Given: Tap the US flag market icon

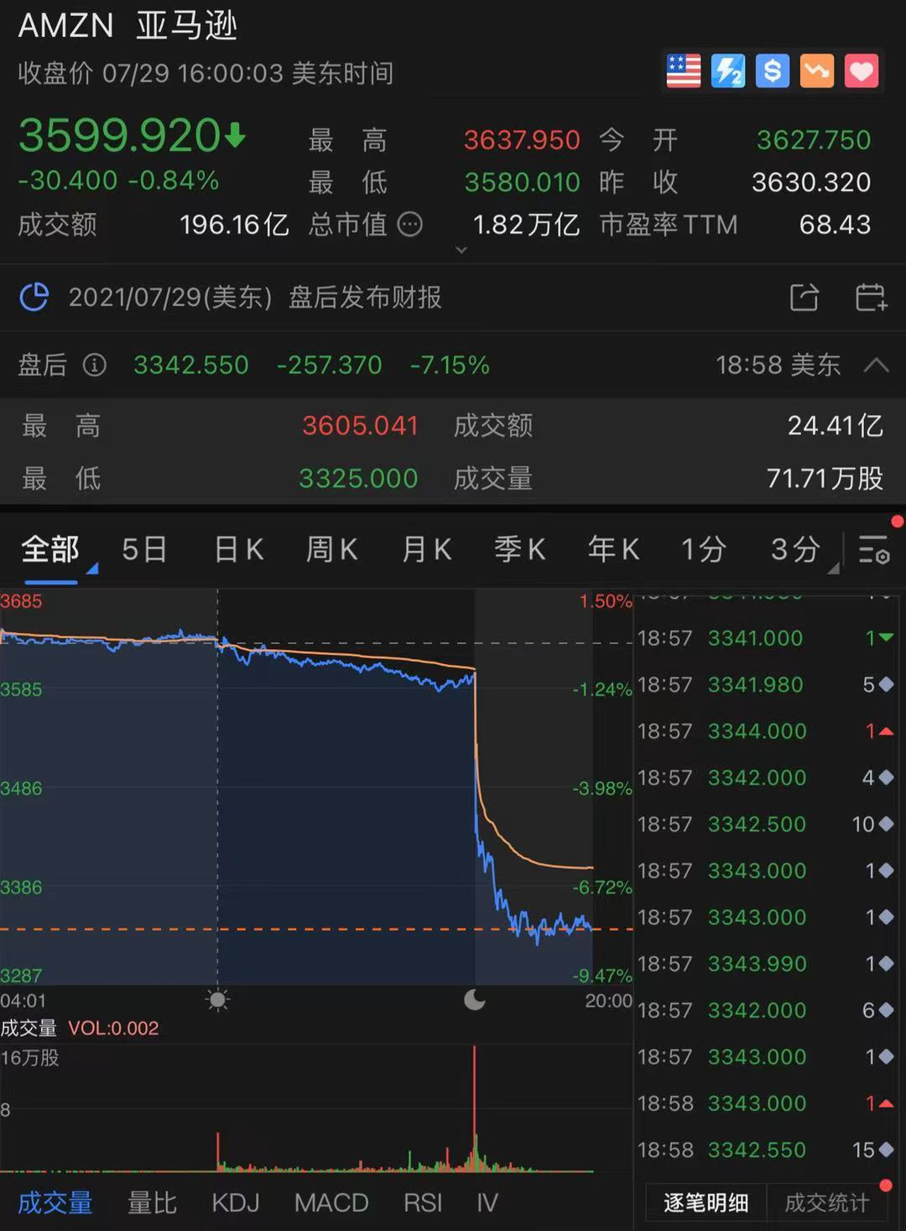Looking at the screenshot, I should [684, 71].
